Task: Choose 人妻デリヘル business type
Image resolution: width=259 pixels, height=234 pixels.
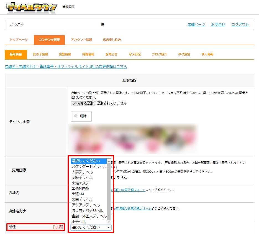Action: (x=89, y=172)
